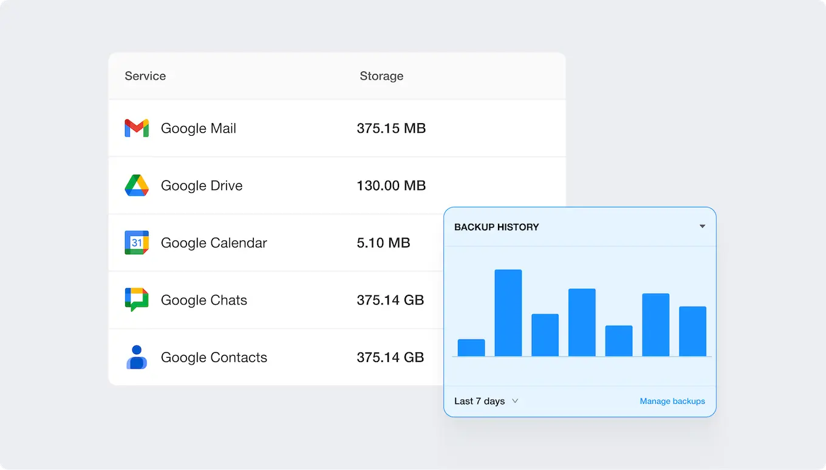826x470 pixels.
Task: Click the smallest bar in the backup history chart
Action: tap(471, 347)
